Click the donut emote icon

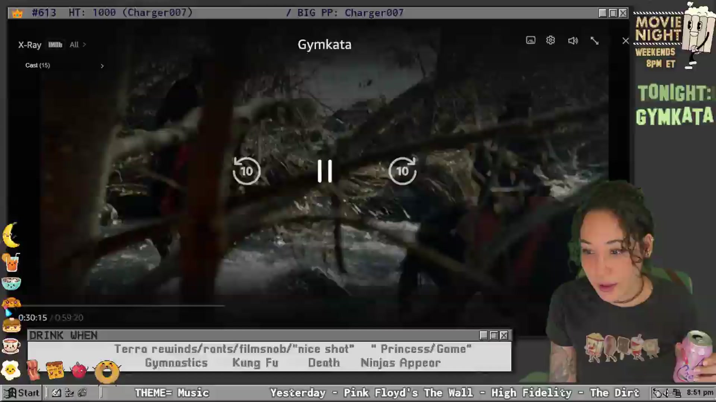[107, 371]
